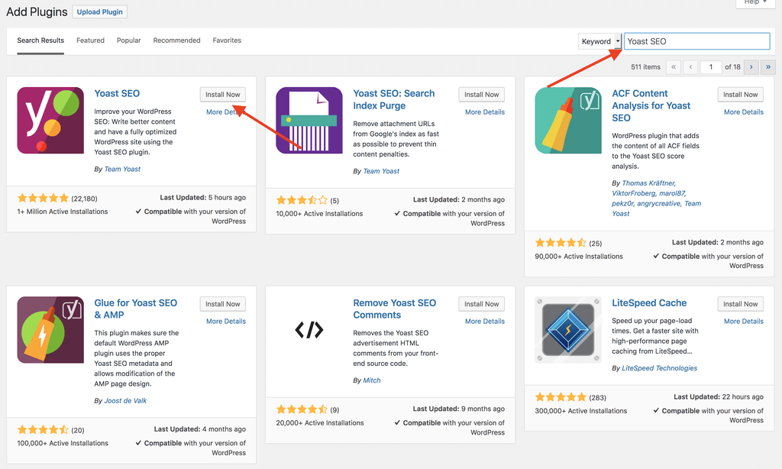Open More Details for ACF Content Analysis
The image size is (782, 469).
pyautogui.click(x=744, y=112)
